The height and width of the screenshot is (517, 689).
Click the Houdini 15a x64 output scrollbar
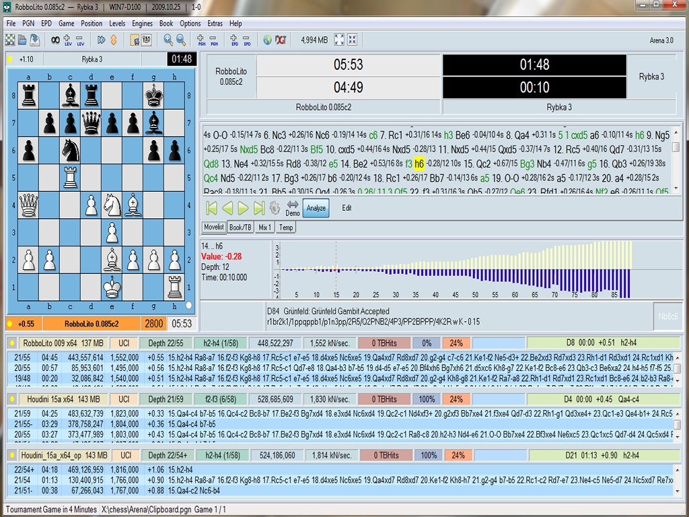click(x=677, y=424)
